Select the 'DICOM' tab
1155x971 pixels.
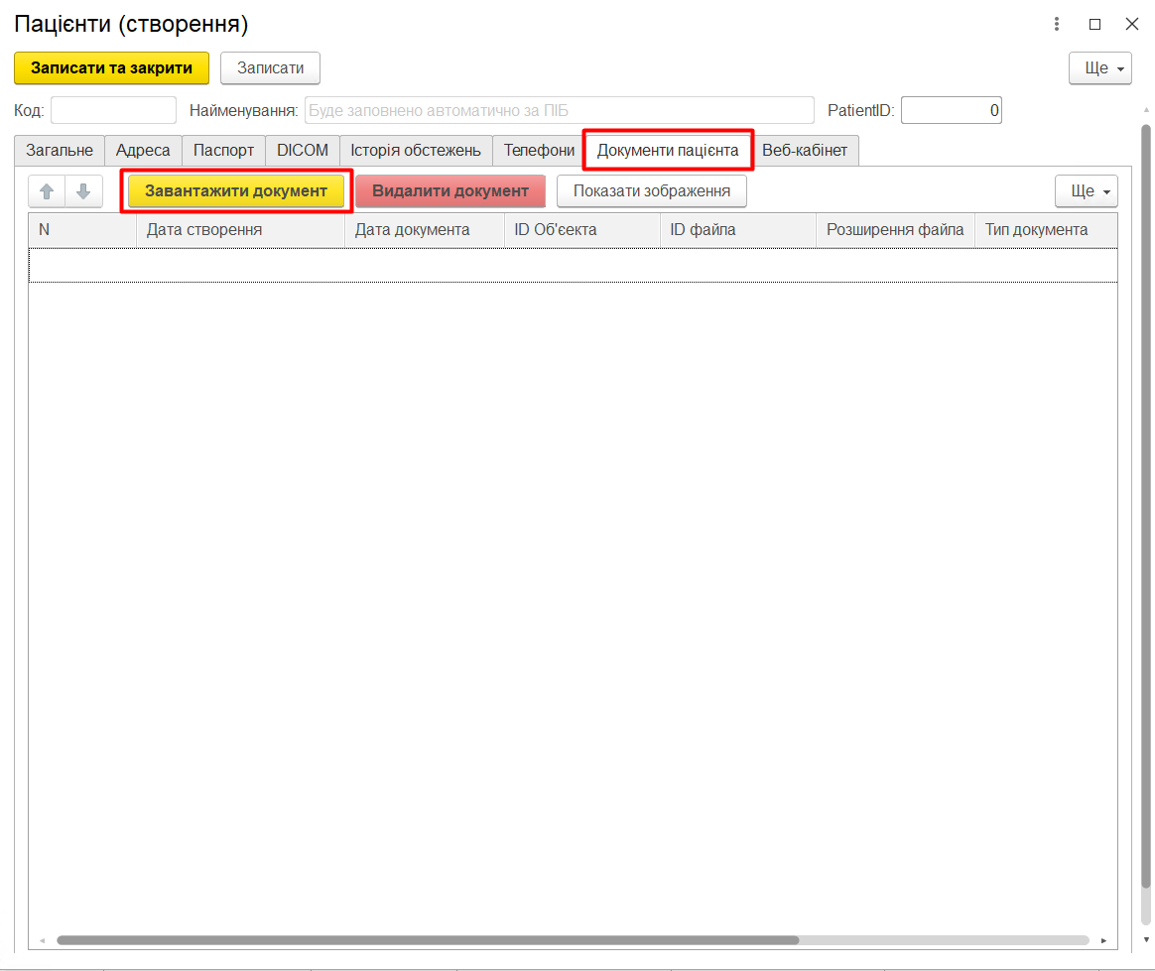click(303, 151)
